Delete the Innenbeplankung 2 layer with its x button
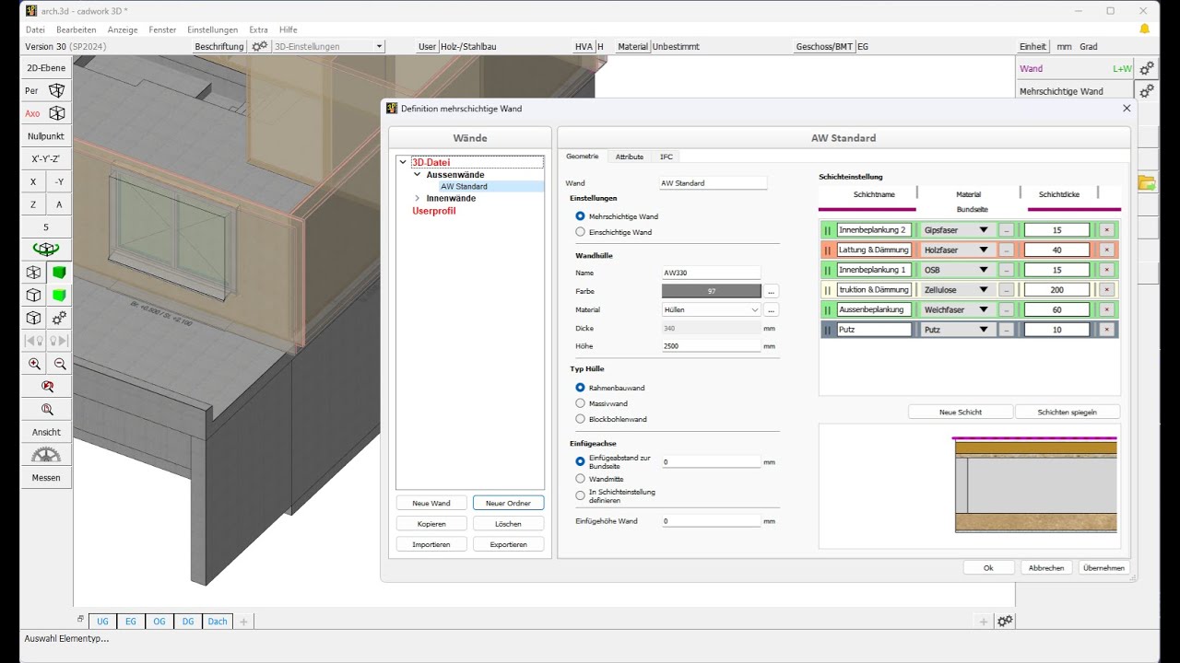Screen dimensions: 1180x663 (1106, 230)
